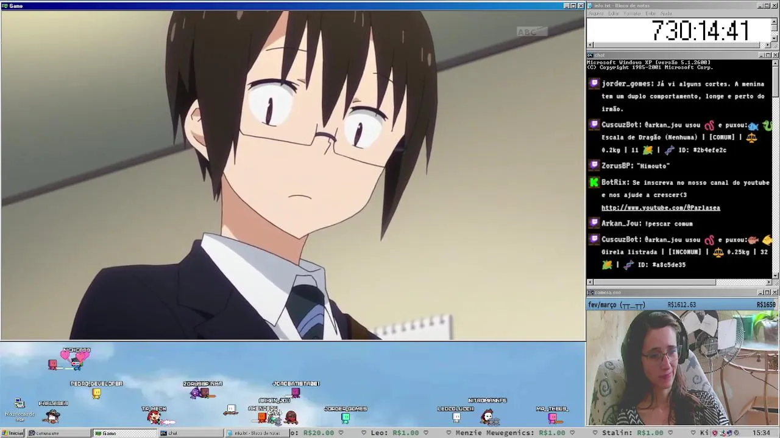Click the R$1612.63 amount in camera.exe
Screen dimensions: 780x438
(x=681, y=305)
